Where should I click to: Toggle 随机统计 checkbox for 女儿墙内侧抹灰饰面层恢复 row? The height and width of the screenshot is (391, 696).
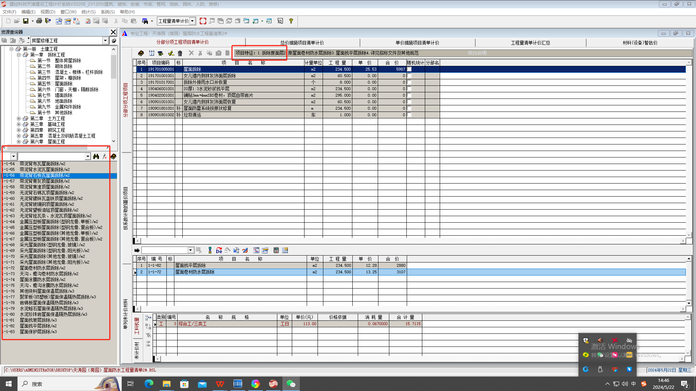pos(409,102)
